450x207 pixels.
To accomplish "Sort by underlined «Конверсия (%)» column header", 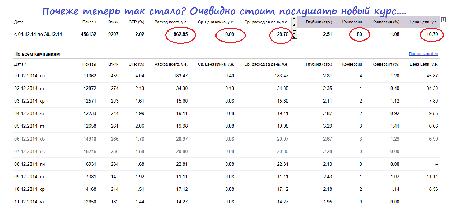I will [x=385, y=65].
